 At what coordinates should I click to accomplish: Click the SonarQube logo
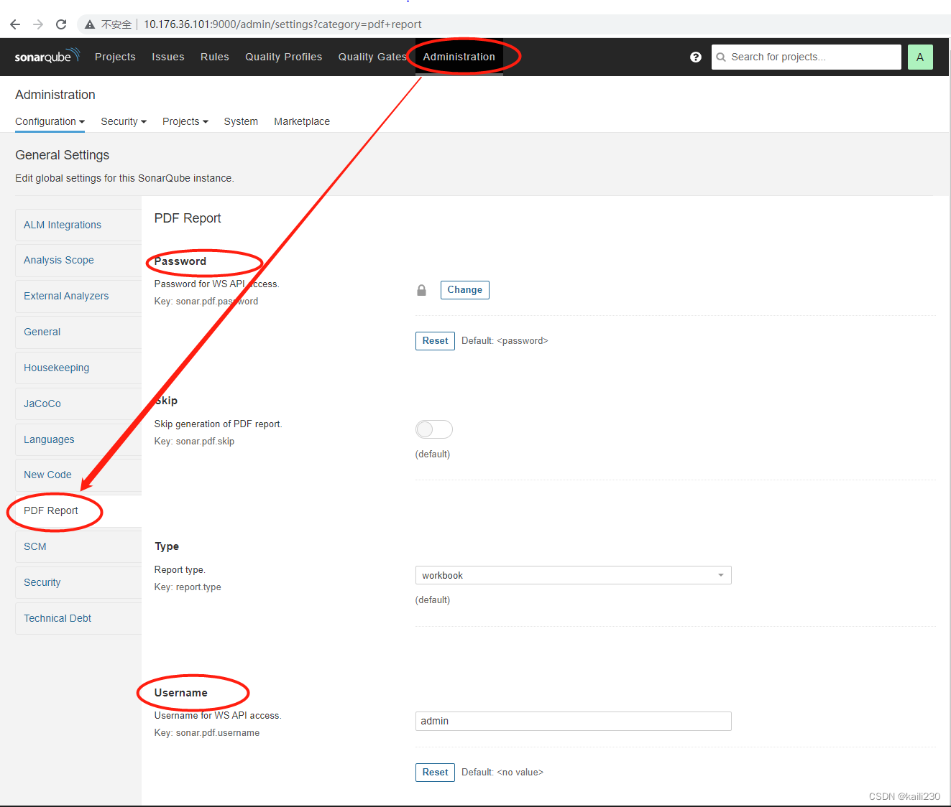(47, 56)
